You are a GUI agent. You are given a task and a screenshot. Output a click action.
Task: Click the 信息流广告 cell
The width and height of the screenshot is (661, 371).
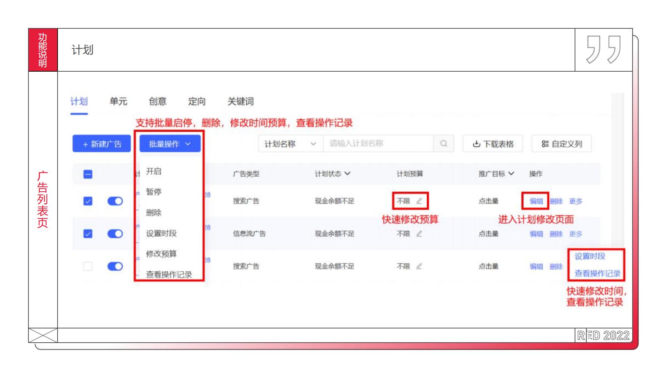249,234
